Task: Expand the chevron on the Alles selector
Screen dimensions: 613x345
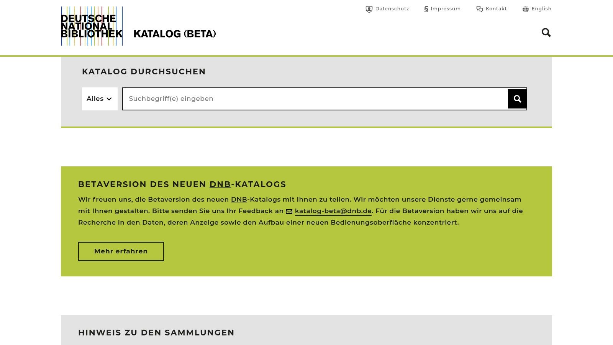Action: pyautogui.click(x=109, y=99)
